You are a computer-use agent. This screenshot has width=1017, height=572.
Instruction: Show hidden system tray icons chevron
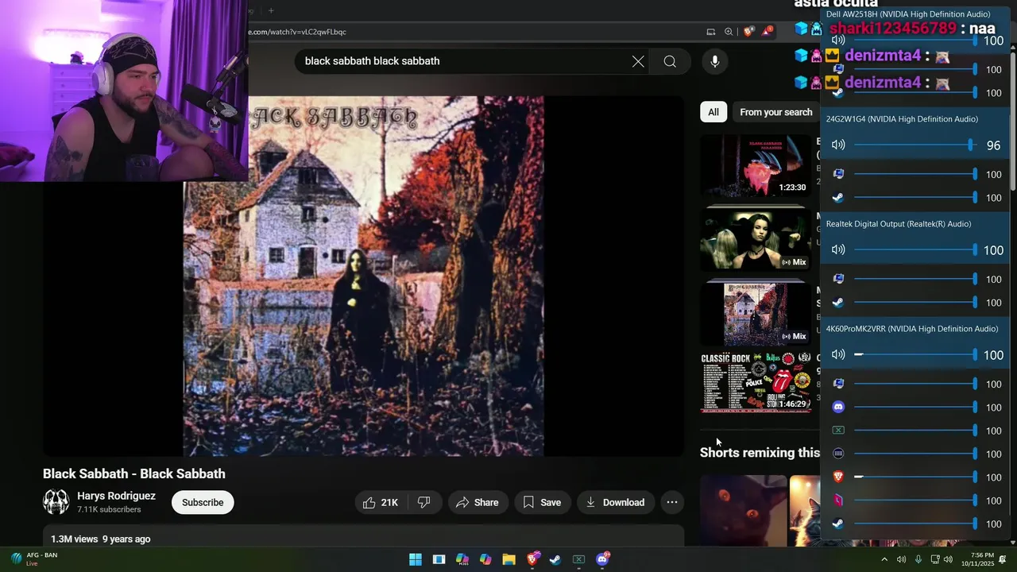coord(884,559)
